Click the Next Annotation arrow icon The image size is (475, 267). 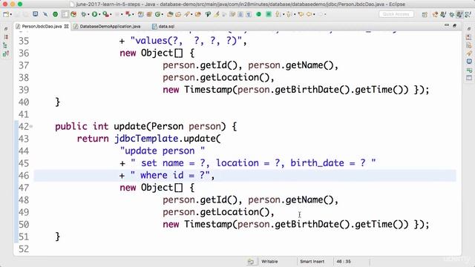(277, 14)
